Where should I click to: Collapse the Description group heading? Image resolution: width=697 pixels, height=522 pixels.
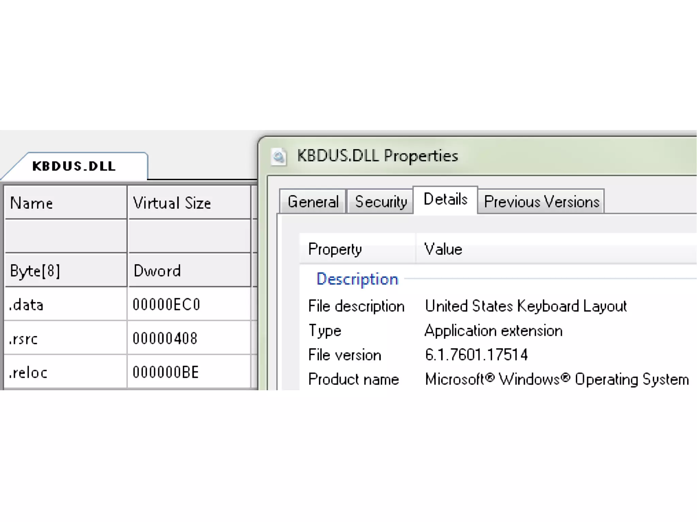357,279
